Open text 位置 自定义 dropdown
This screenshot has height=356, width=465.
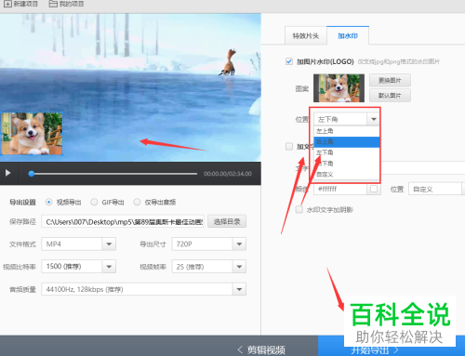436,189
